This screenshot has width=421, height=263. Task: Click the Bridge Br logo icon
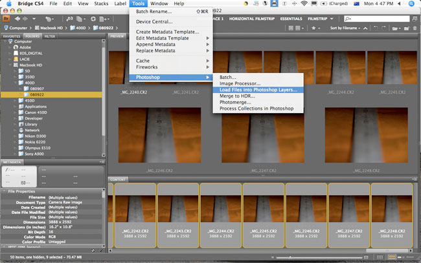(6, 19)
